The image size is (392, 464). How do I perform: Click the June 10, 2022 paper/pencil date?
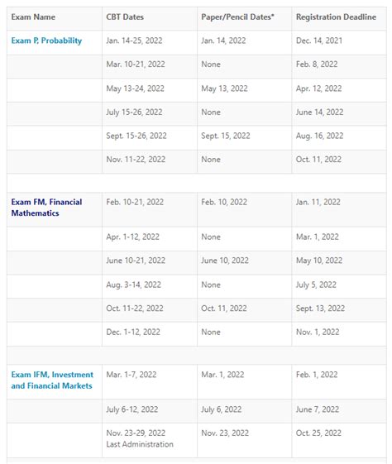click(x=225, y=261)
